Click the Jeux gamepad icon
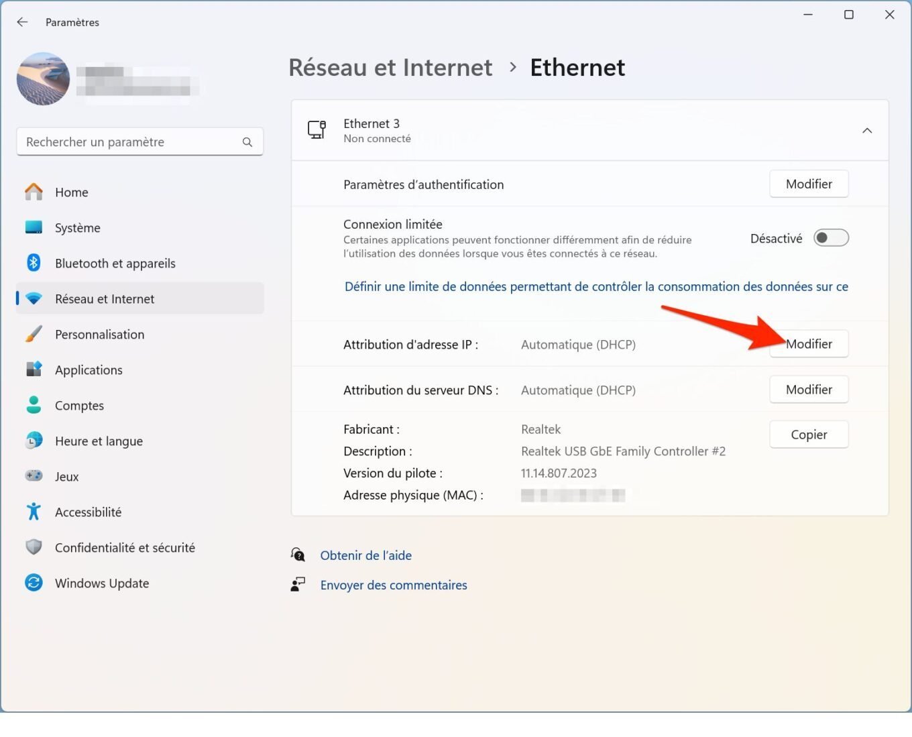 (34, 476)
